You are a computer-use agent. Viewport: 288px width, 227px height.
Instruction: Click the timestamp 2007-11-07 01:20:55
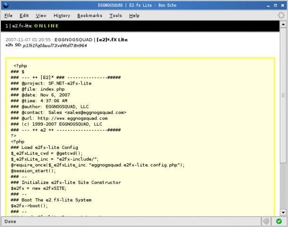click(28, 40)
